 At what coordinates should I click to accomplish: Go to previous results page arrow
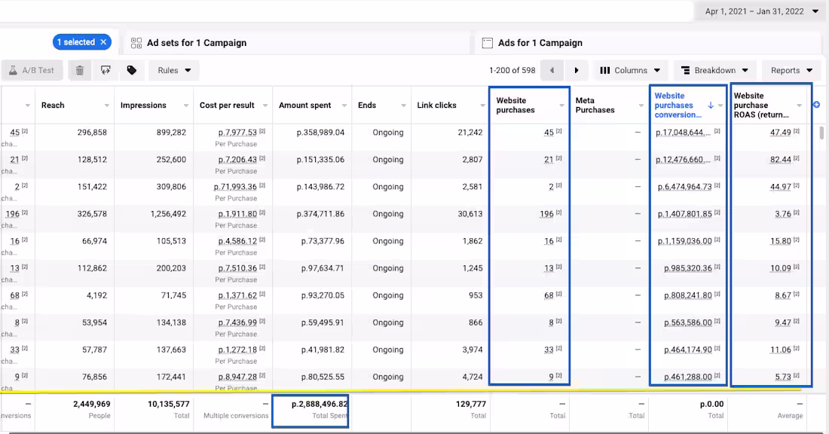pos(552,70)
